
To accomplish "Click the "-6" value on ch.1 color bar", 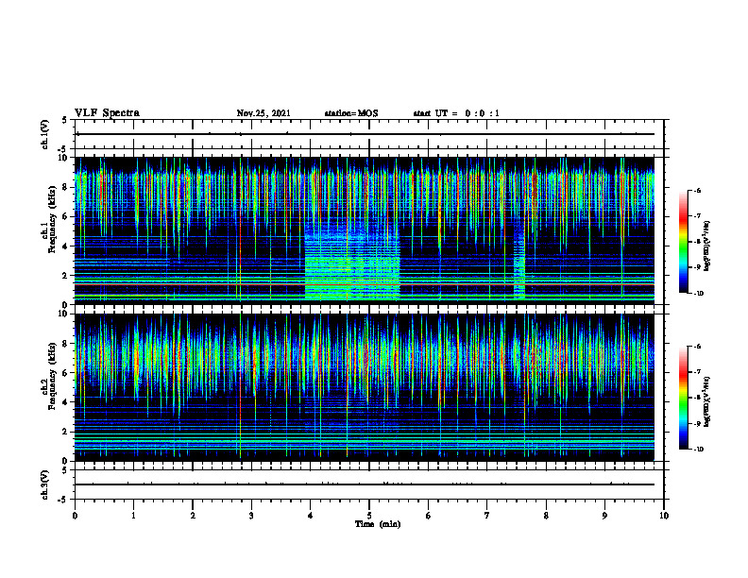I will click(698, 190).
